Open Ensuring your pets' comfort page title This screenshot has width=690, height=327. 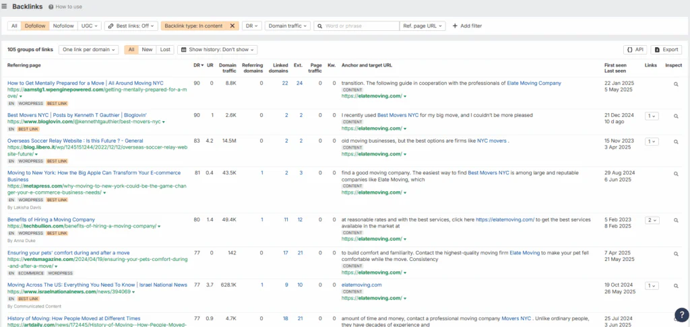tap(68, 253)
